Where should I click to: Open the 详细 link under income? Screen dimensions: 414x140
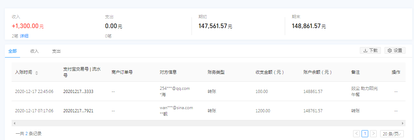tap(24, 36)
